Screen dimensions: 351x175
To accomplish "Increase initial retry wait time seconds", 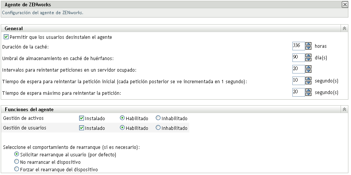I will (308, 79).
